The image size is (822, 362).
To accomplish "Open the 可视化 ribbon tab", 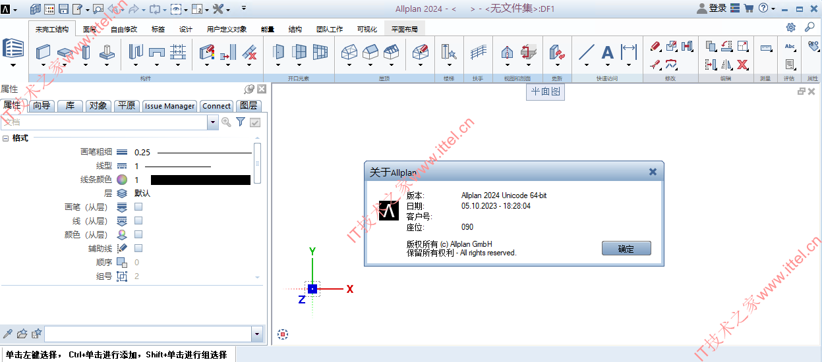I will [x=367, y=29].
